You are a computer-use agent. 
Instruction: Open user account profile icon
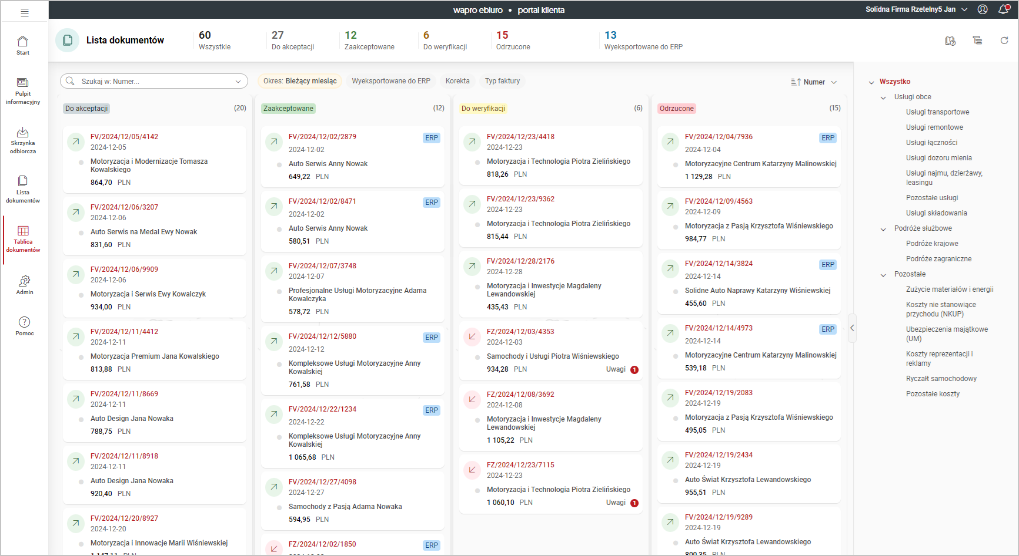(x=983, y=9)
